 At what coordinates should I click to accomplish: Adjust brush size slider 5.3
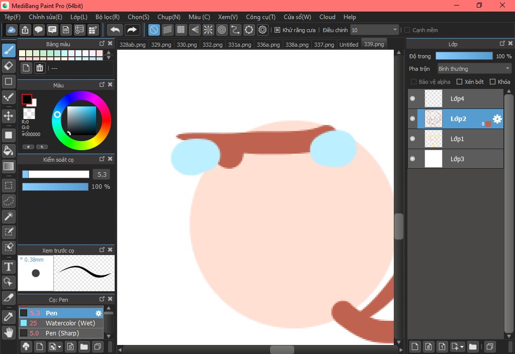55,174
